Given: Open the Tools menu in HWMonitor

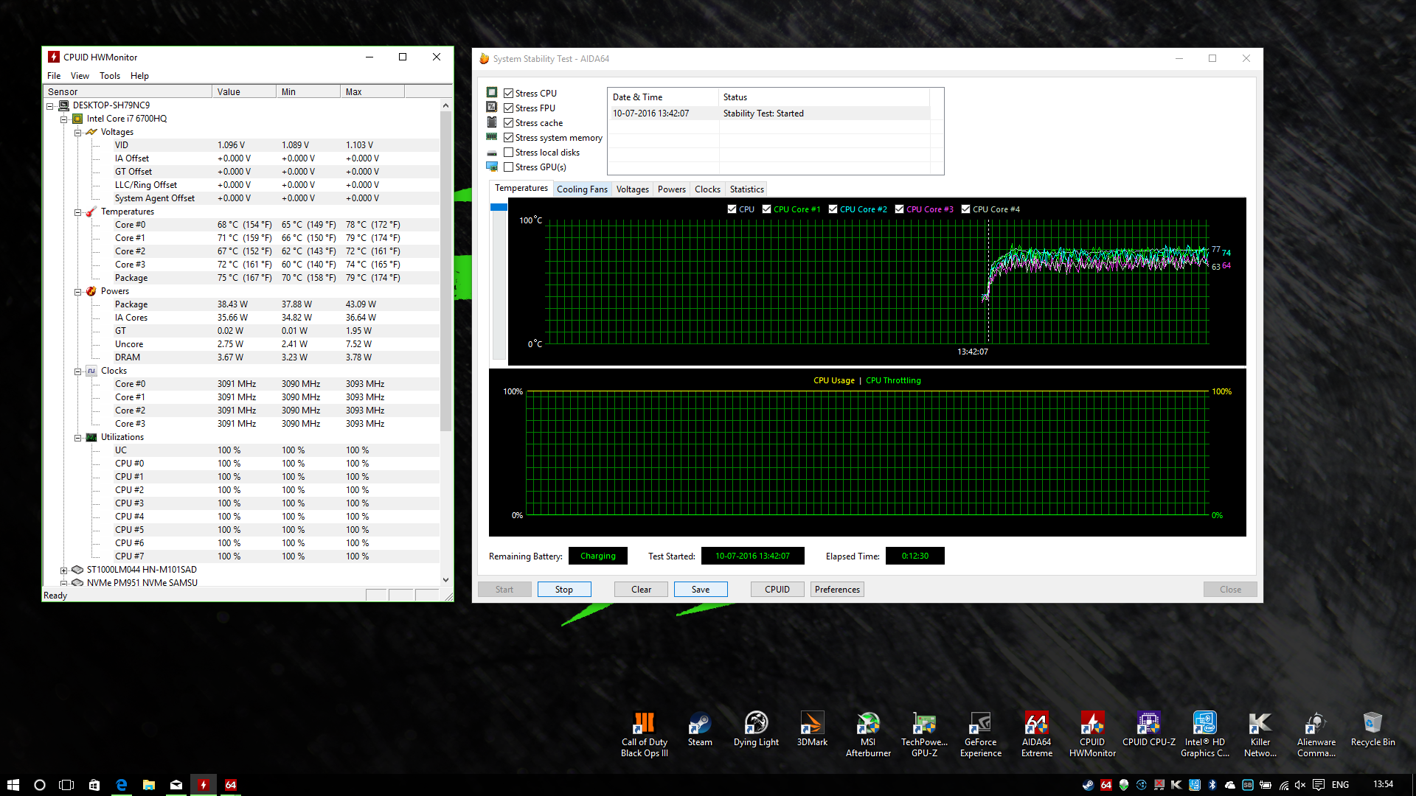Looking at the screenshot, I should (x=110, y=76).
